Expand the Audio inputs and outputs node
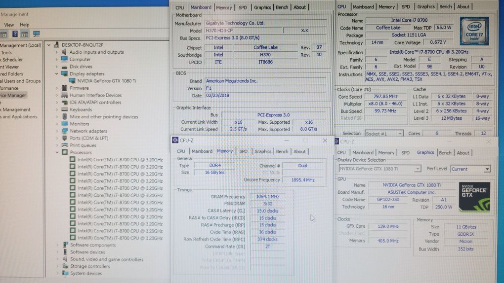Viewport: 504px width, 283px height. click(x=56, y=52)
